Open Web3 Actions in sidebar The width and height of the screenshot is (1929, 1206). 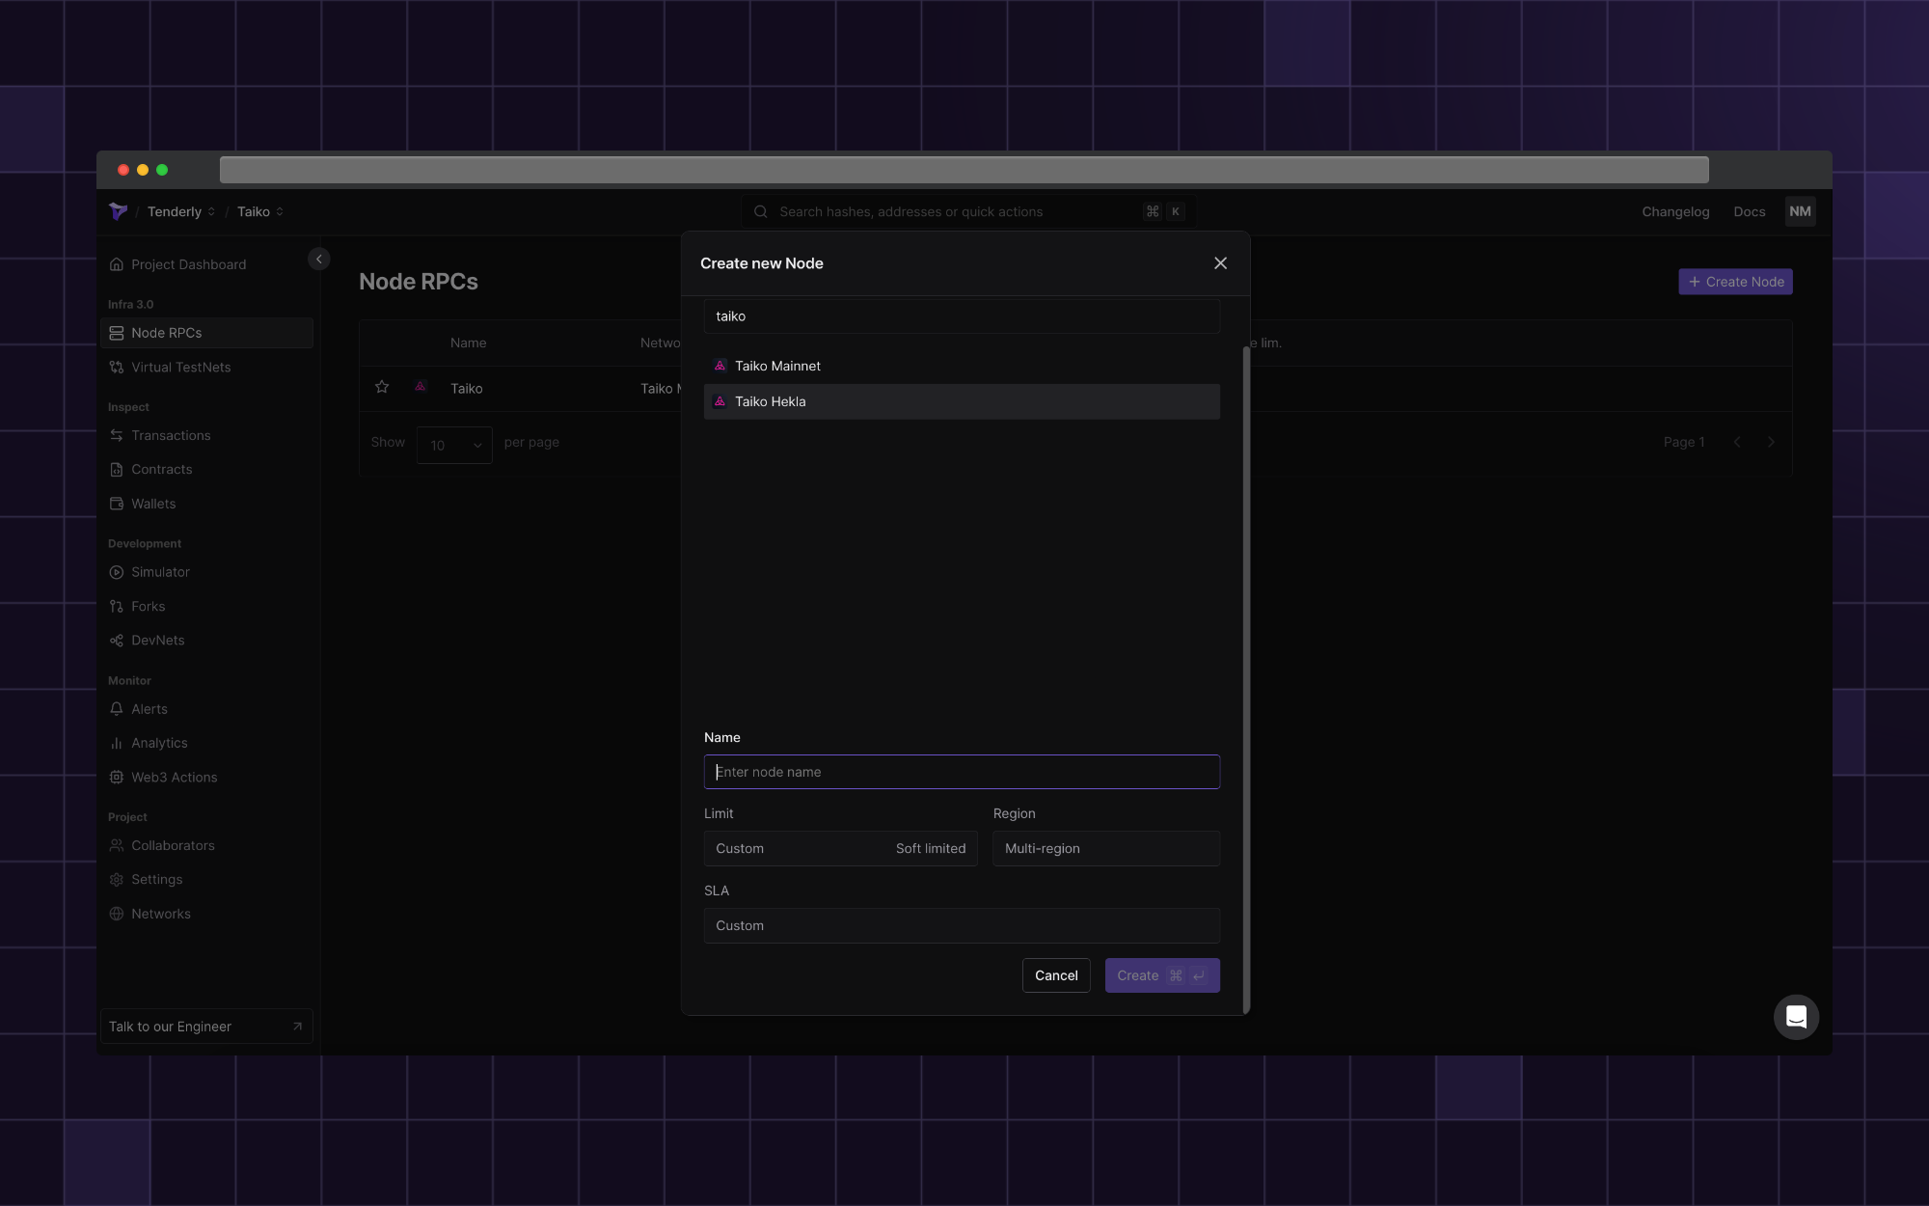174,777
